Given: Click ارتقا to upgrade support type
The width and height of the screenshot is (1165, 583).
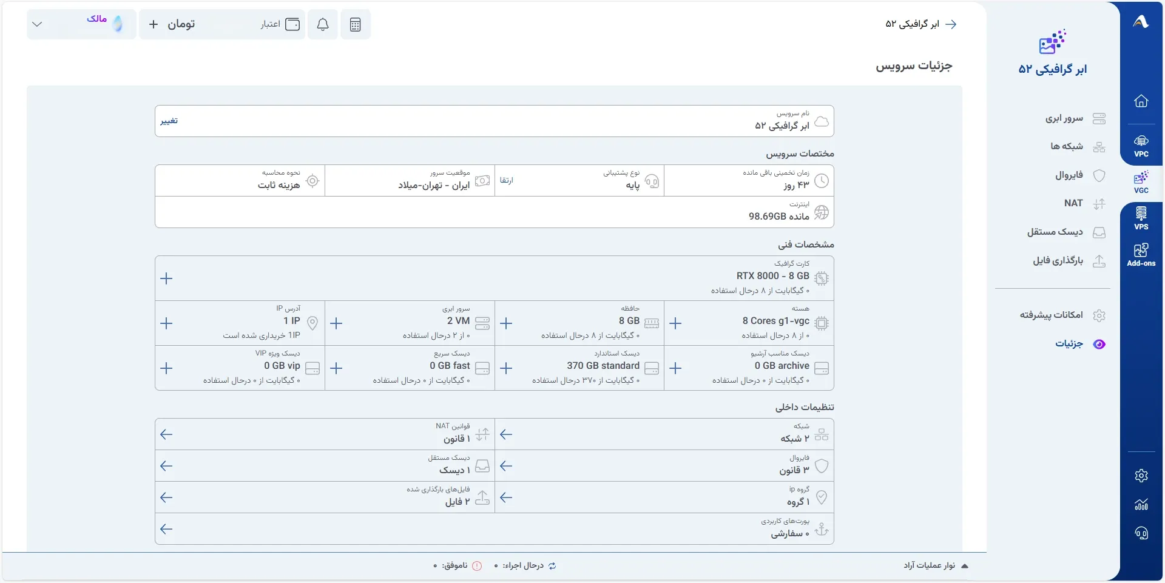Looking at the screenshot, I should click(506, 180).
